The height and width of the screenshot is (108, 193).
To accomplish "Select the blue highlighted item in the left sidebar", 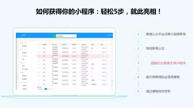I will 24,56.
